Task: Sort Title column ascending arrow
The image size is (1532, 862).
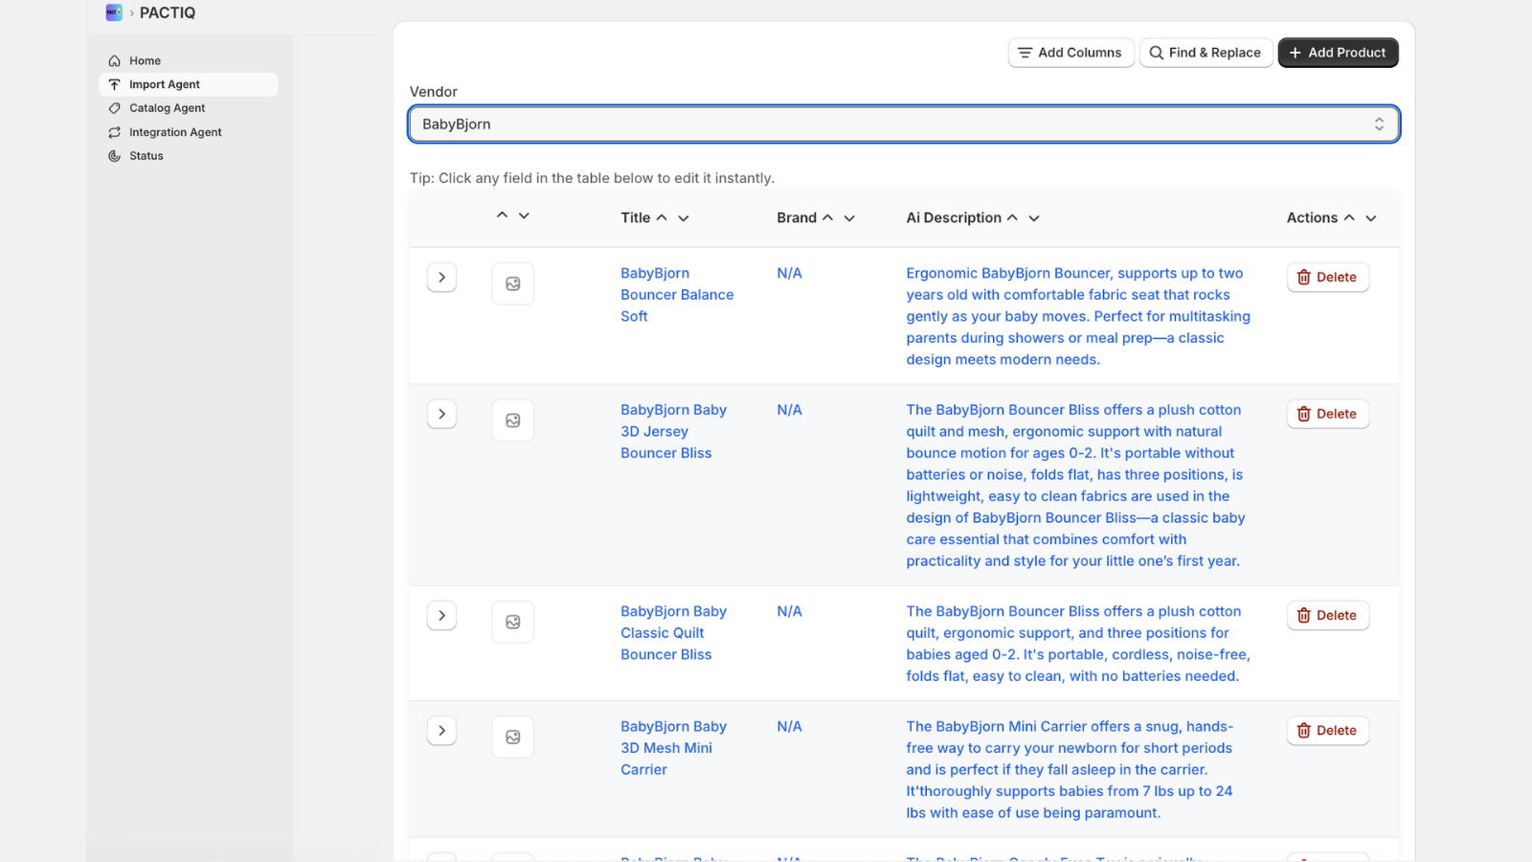Action: (x=662, y=217)
